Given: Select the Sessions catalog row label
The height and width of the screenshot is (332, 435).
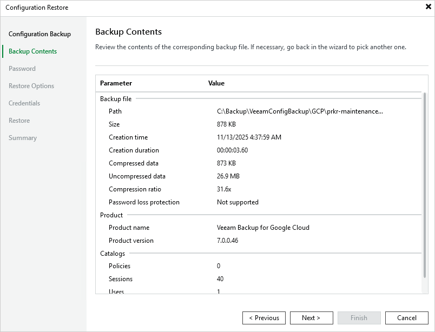Looking at the screenshot, I should 121,279.
